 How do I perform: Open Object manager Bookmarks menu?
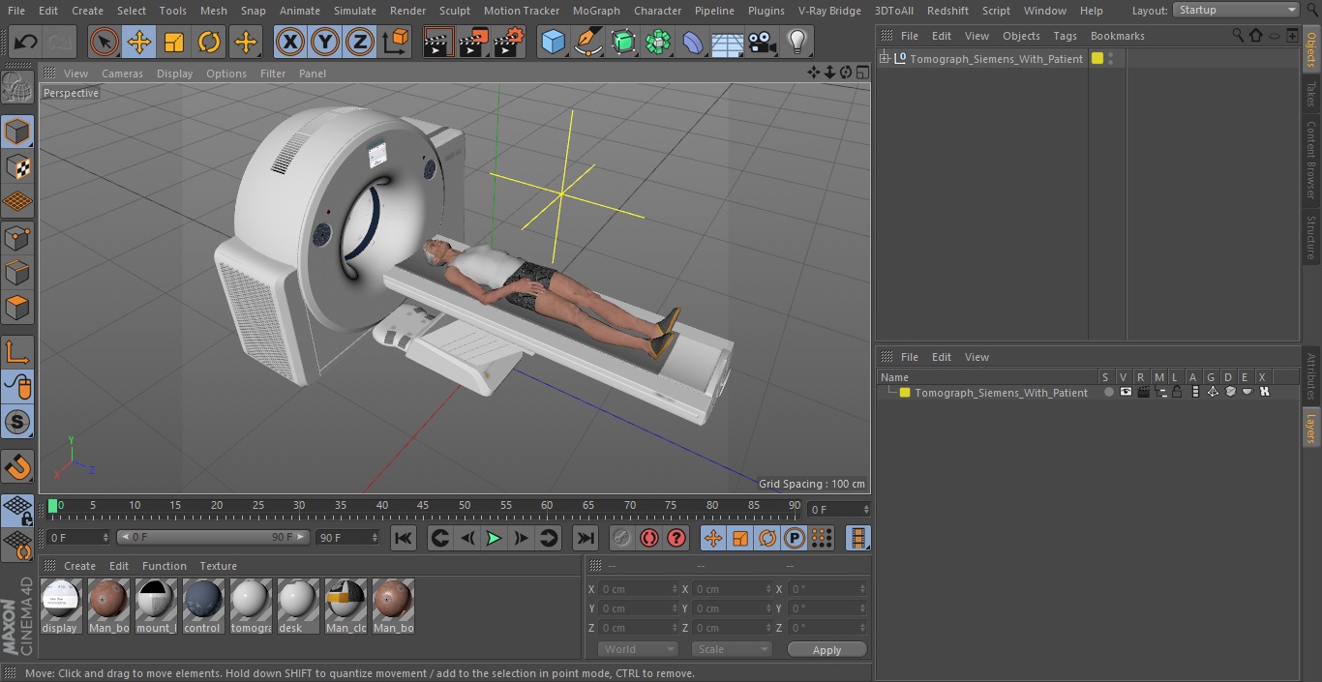pos(1117,36)
